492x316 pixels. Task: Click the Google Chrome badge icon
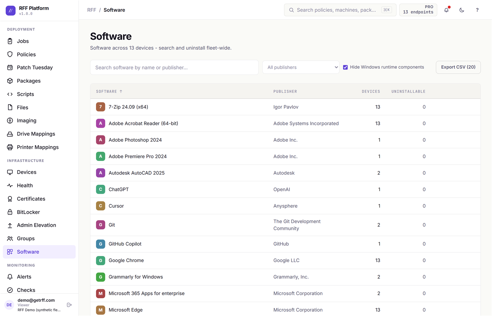pos(101,260)
